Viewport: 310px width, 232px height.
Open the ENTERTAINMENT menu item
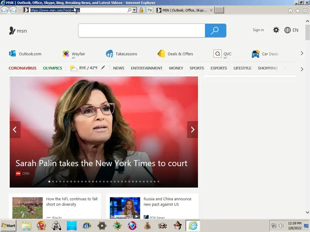pyautogui.click(x=147, y=68)
